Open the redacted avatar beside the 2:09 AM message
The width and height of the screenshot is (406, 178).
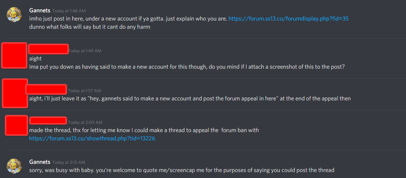[x=16, y=125]
